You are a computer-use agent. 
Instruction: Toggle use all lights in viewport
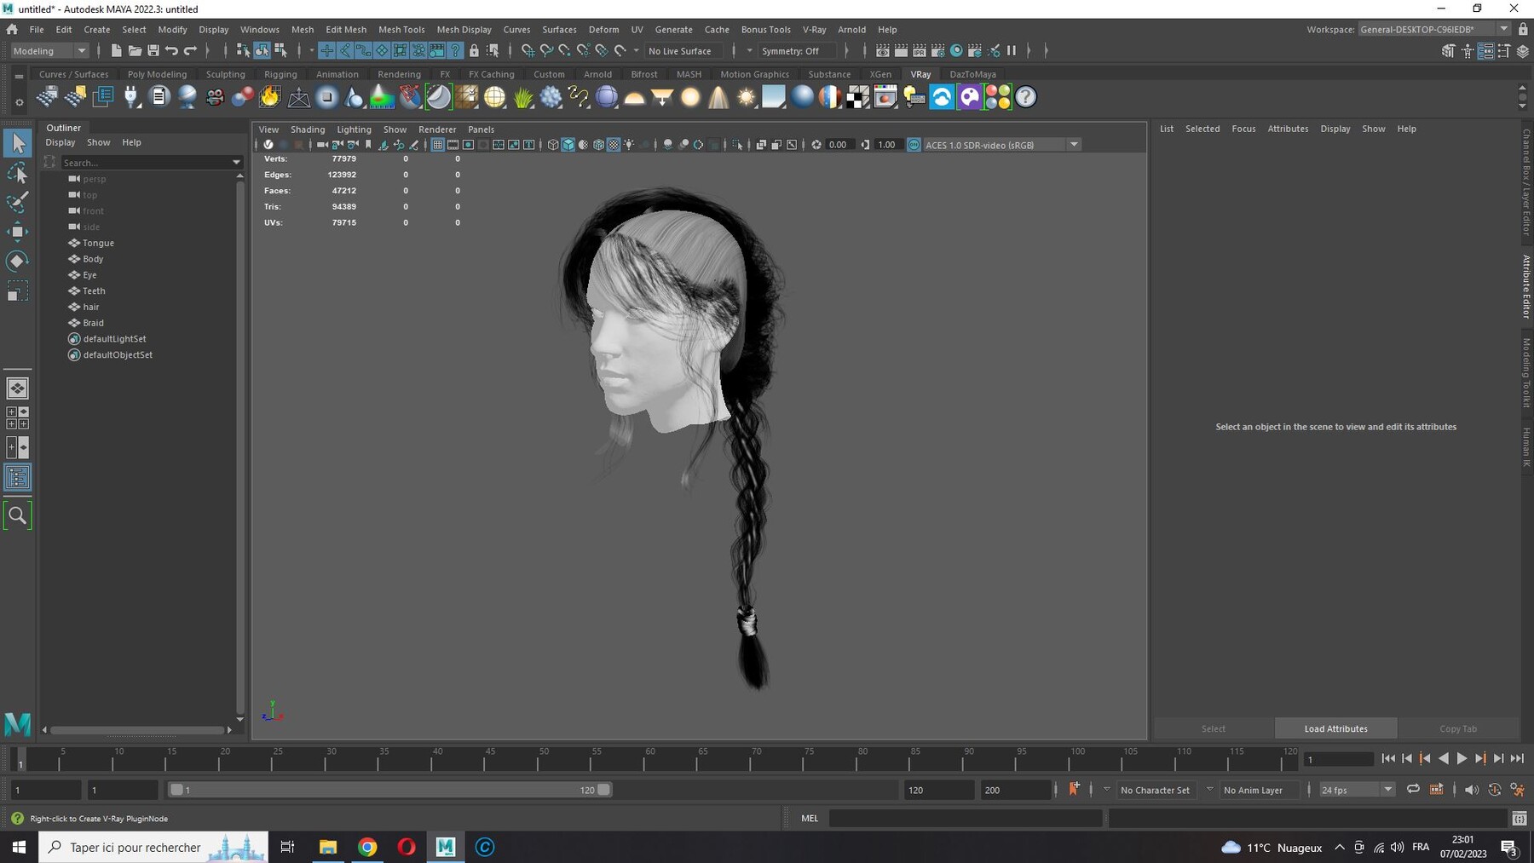[x=629, y=145]
